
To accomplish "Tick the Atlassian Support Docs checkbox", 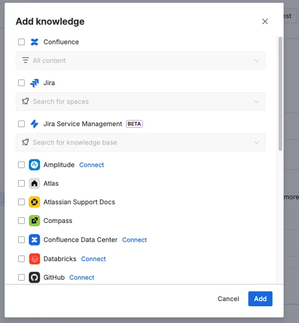I will coord(21,202).
